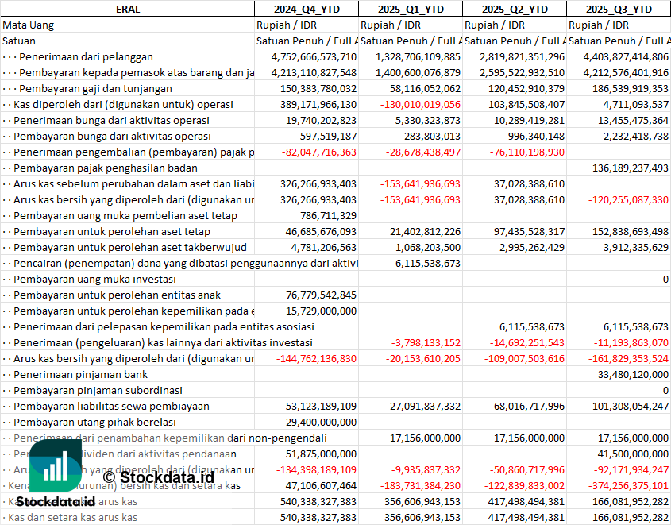Select Pembayaran uang muka investasi label
The width and height of the screenshot is (671, 525).
click(x=94, y=279)
